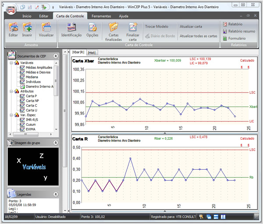This screenshot has width=263, height=224.
Task: Click the collapse arrow below Carta Xbar
Action: pos(165,133)
